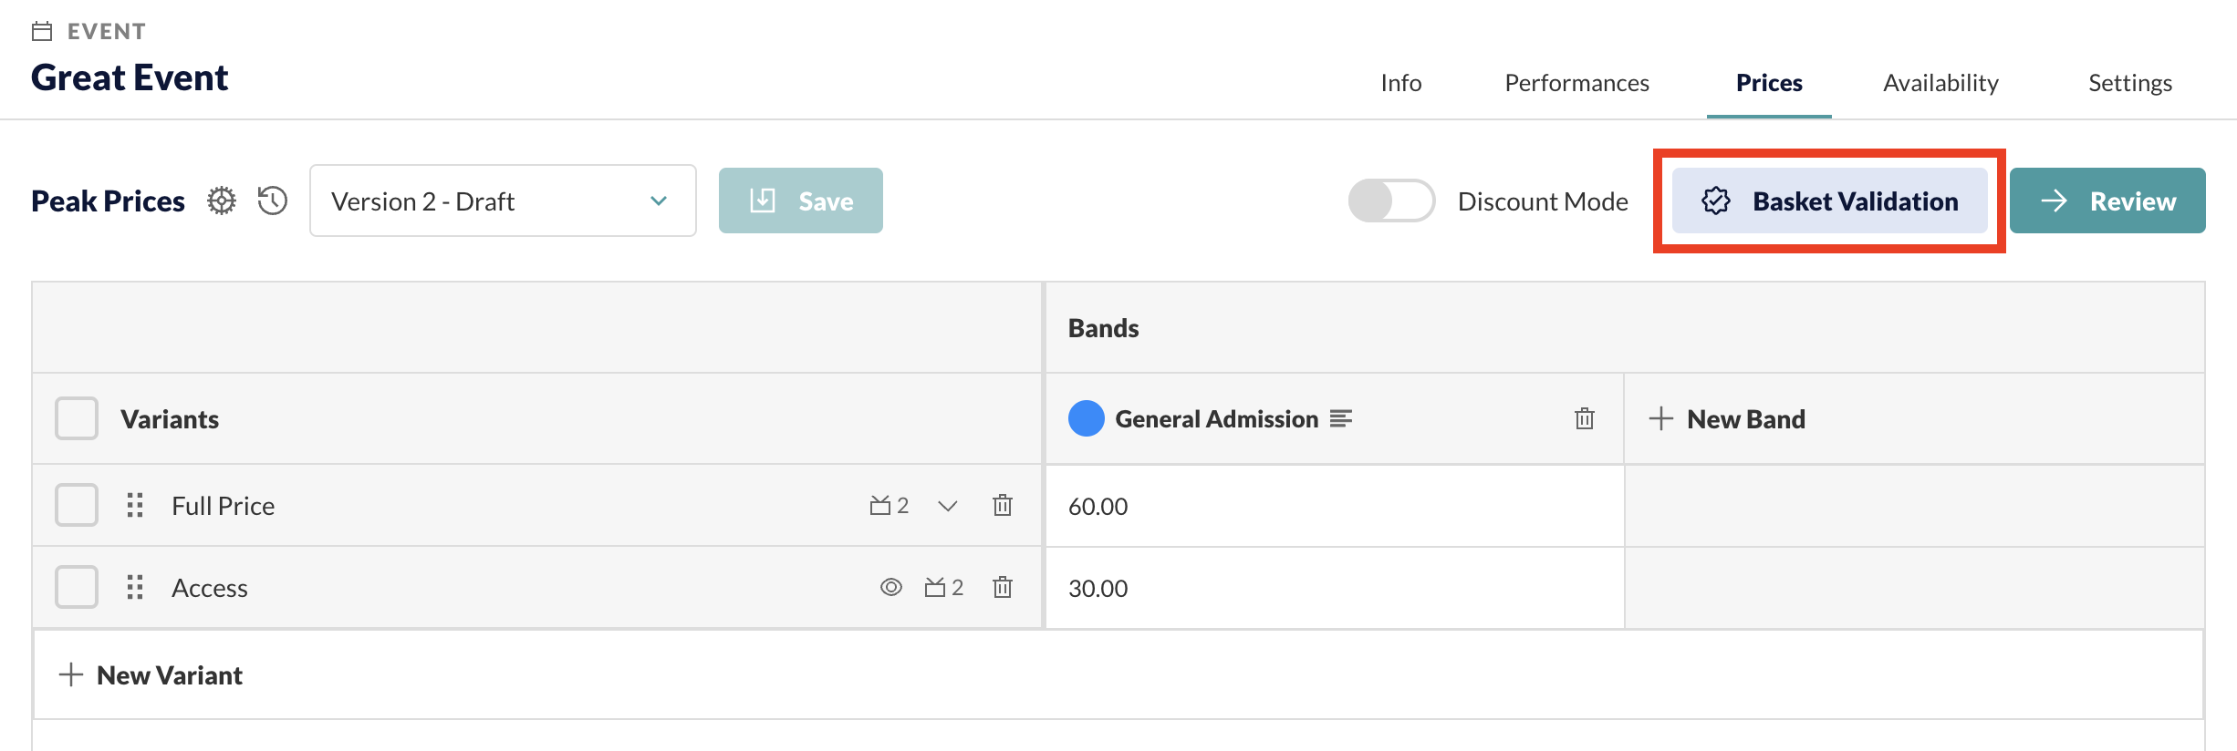Screen dimensions: 2237x751
Task: Toggle visibility eye on Access variant
Action: coord(891,587)
